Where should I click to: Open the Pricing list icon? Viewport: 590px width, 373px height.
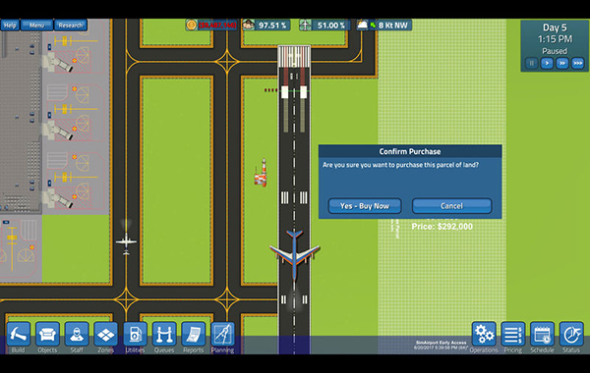513,334
